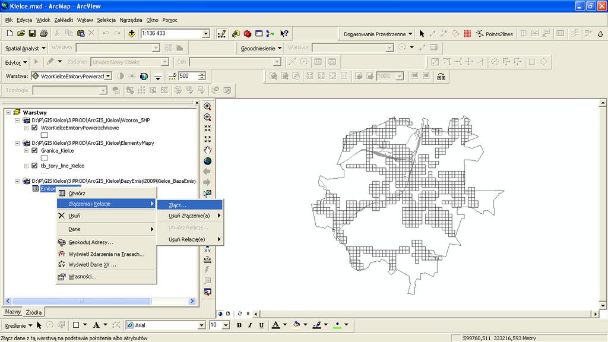Click the Print icon
Screen dimensions: 608x342
click(43, 34)
